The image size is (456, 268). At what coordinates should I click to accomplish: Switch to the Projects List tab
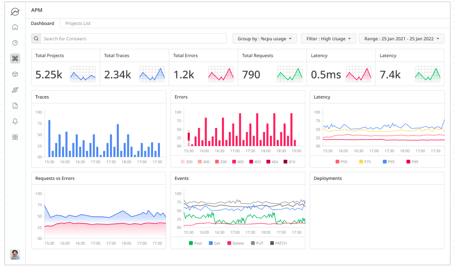coord(78,23)
